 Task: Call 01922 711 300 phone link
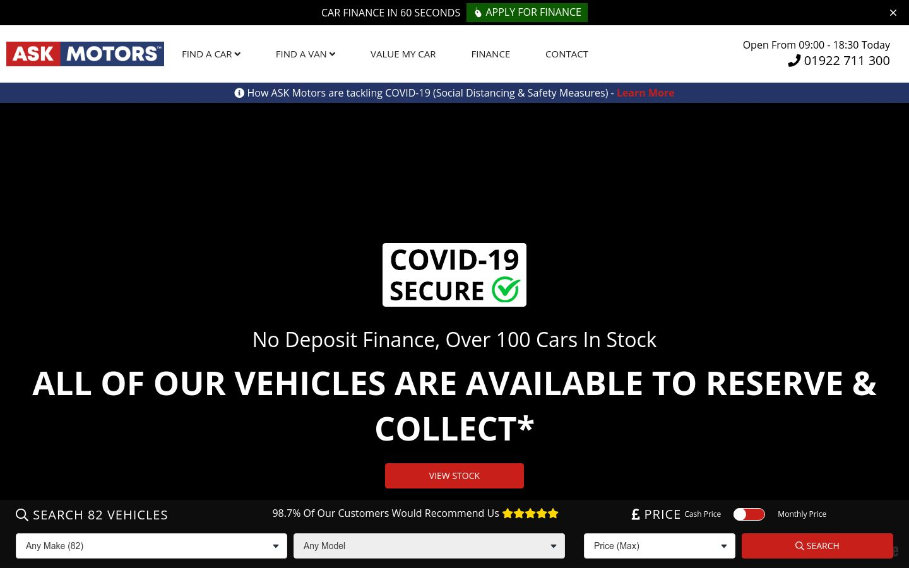tap(839, 61)
